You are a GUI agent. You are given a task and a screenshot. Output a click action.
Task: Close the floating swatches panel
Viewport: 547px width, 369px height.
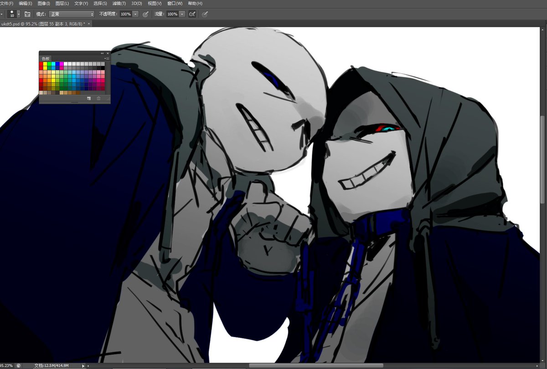[x=108, y=53]
